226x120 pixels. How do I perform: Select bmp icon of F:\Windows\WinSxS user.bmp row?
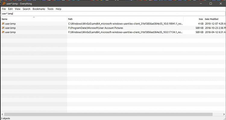tap(3, 32)
